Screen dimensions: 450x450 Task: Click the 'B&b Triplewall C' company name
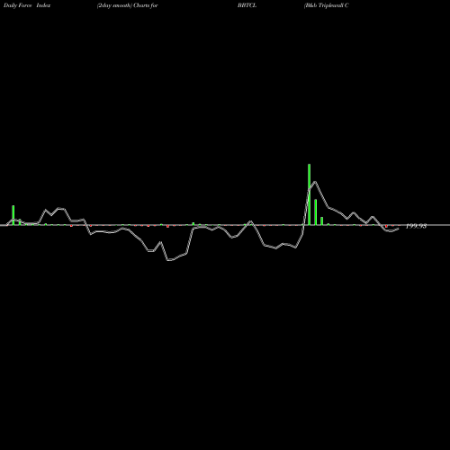pyautogui.click(x=327, y=5)
